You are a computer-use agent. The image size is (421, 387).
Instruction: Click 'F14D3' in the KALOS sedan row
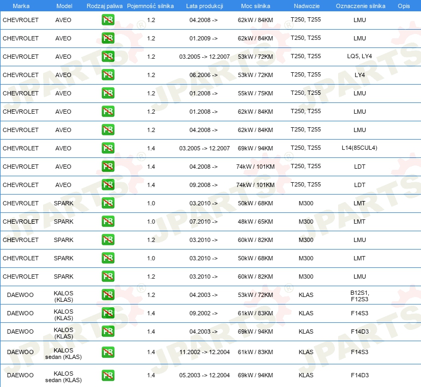360,375
